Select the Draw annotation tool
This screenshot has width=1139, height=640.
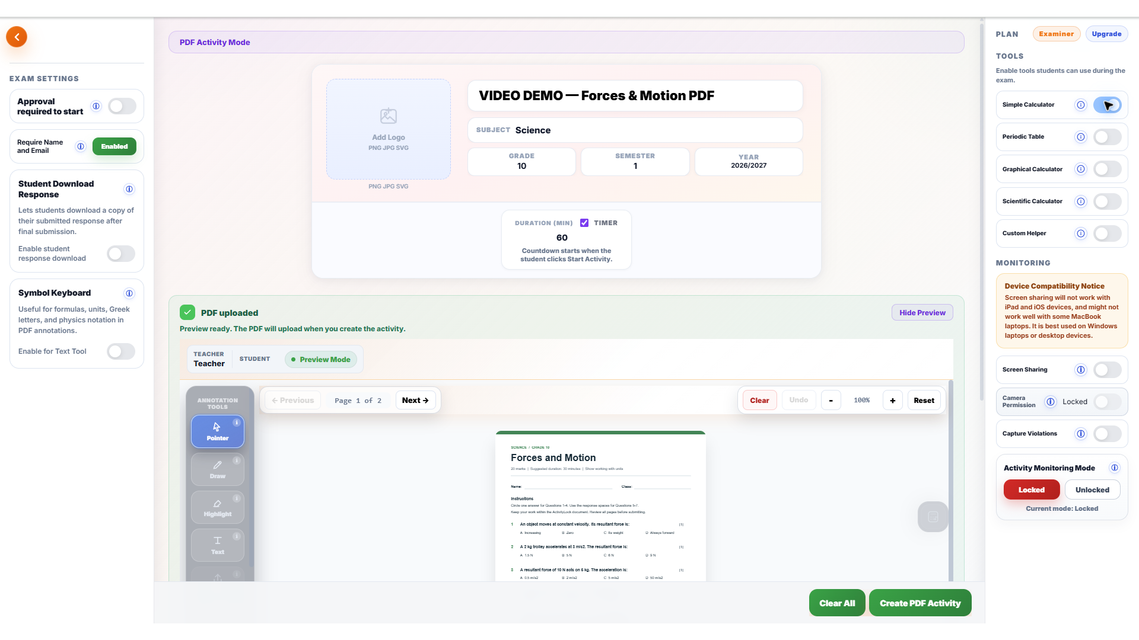click(218, 469)
